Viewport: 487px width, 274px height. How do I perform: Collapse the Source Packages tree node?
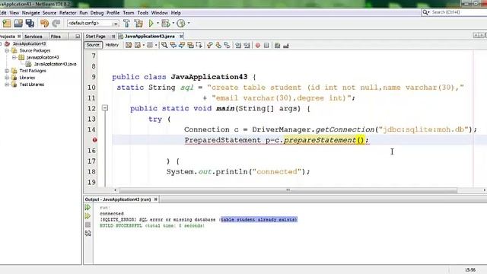tap(7, 50)
